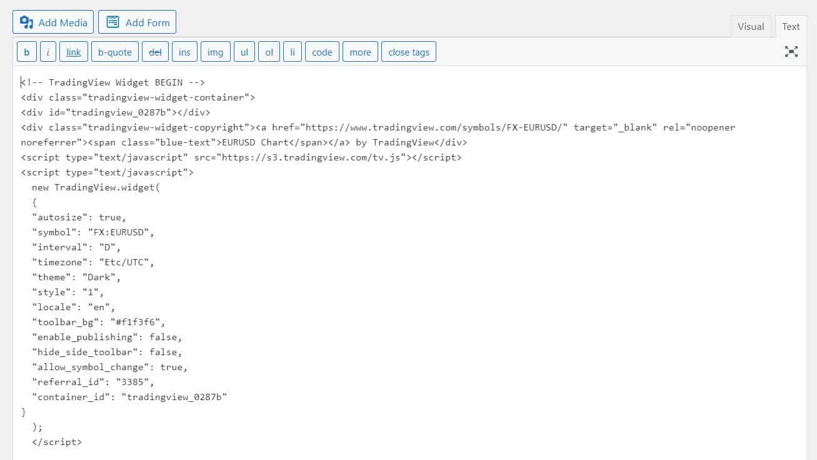Click the Add Media button
Image resolution: width=817 pixels, height=460 pixels.
click(x=53, y=22)
